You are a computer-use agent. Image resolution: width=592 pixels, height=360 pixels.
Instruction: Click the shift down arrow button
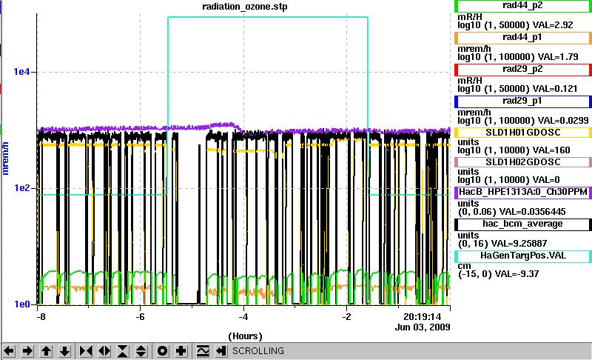point(64,351)
